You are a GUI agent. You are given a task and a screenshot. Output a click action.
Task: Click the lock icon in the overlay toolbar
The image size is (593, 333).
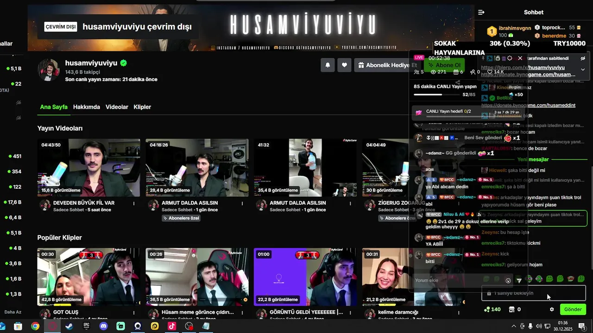498,58
